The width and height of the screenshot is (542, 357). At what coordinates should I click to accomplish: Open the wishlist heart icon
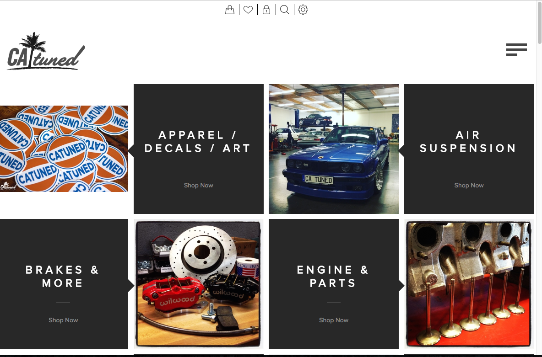tap(248, 10)
